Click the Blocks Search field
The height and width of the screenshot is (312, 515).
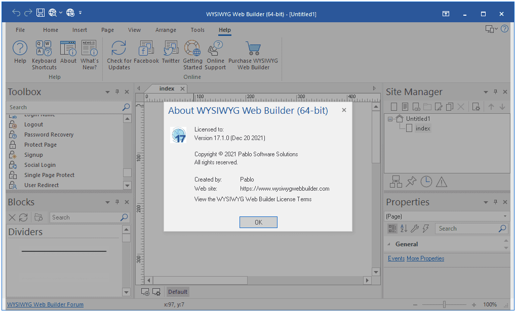pyautogui.click(x=89, y=217)
